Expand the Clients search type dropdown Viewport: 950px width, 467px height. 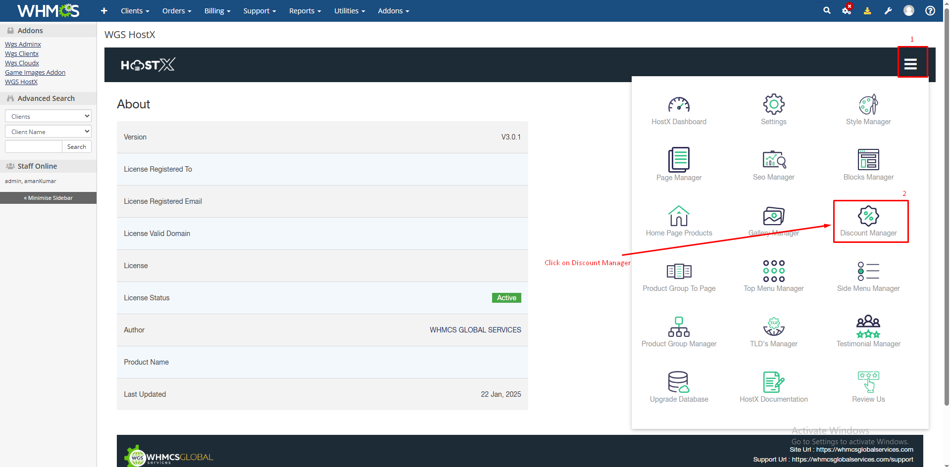point(48,116)
